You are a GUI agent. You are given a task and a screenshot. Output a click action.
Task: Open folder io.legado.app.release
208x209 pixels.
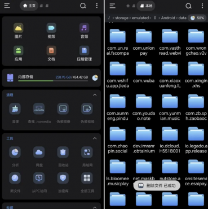click(x=196, y=140)
